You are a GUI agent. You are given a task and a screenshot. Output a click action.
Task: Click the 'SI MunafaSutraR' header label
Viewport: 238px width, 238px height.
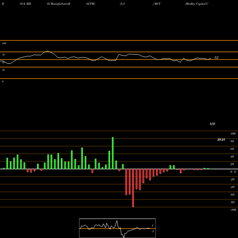(x=59, y=4)
